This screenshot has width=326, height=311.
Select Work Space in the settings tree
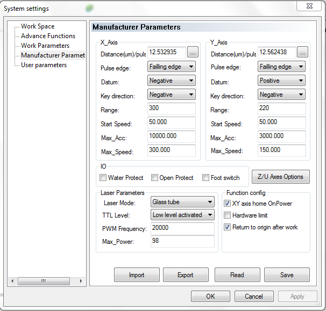(38, 26)
